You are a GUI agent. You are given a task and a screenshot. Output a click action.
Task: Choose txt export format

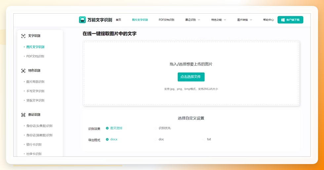click(204, 139)
